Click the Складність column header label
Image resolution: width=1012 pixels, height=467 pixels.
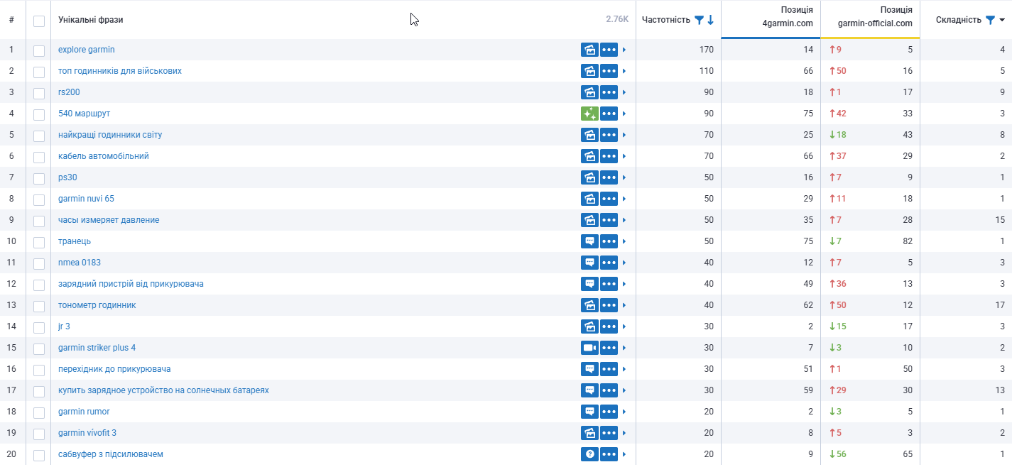tap(959, 20)
